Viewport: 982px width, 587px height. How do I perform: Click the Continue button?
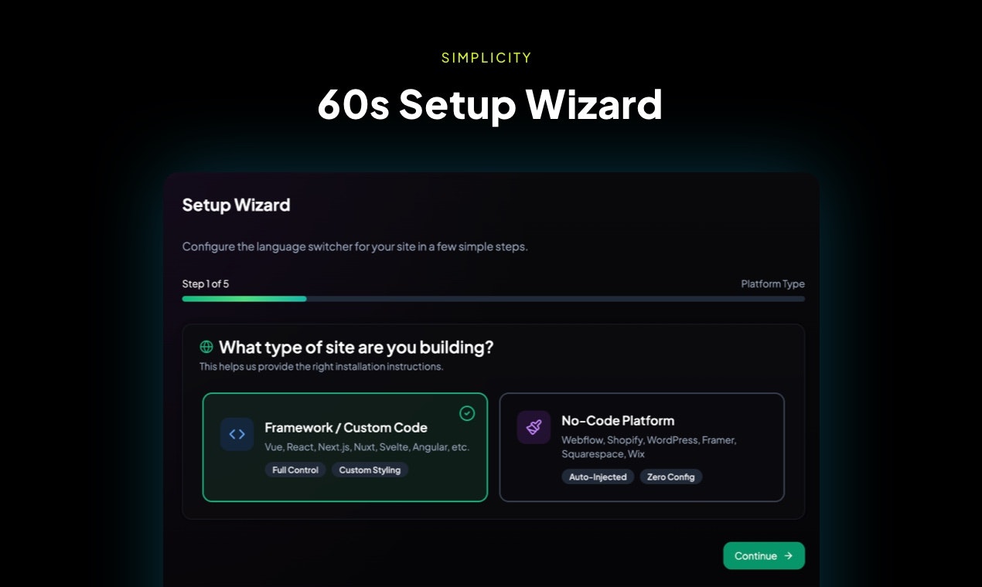[x=764, y=555]
